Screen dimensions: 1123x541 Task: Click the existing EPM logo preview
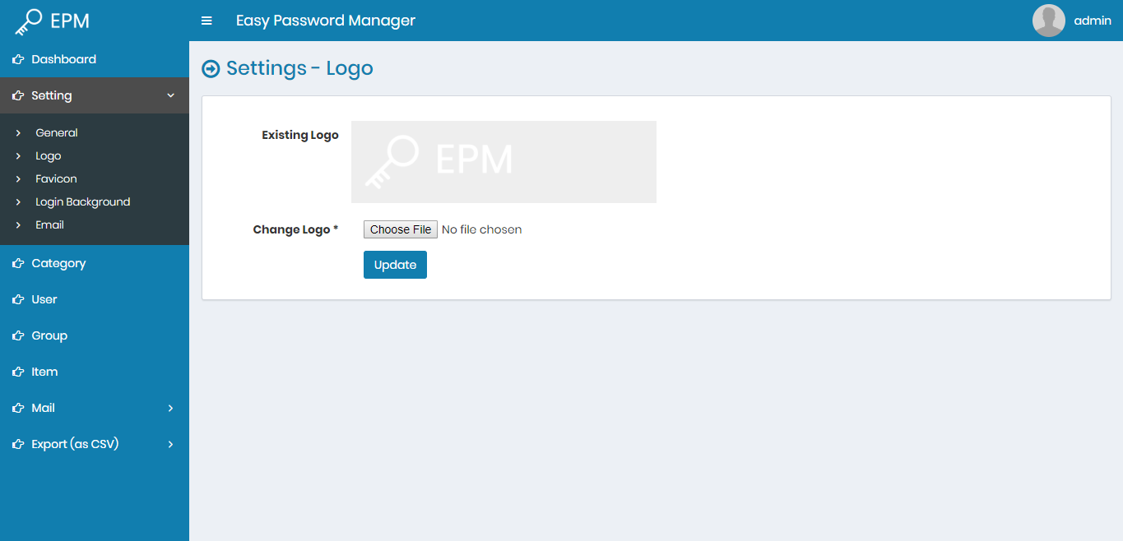tap(503, 161)
